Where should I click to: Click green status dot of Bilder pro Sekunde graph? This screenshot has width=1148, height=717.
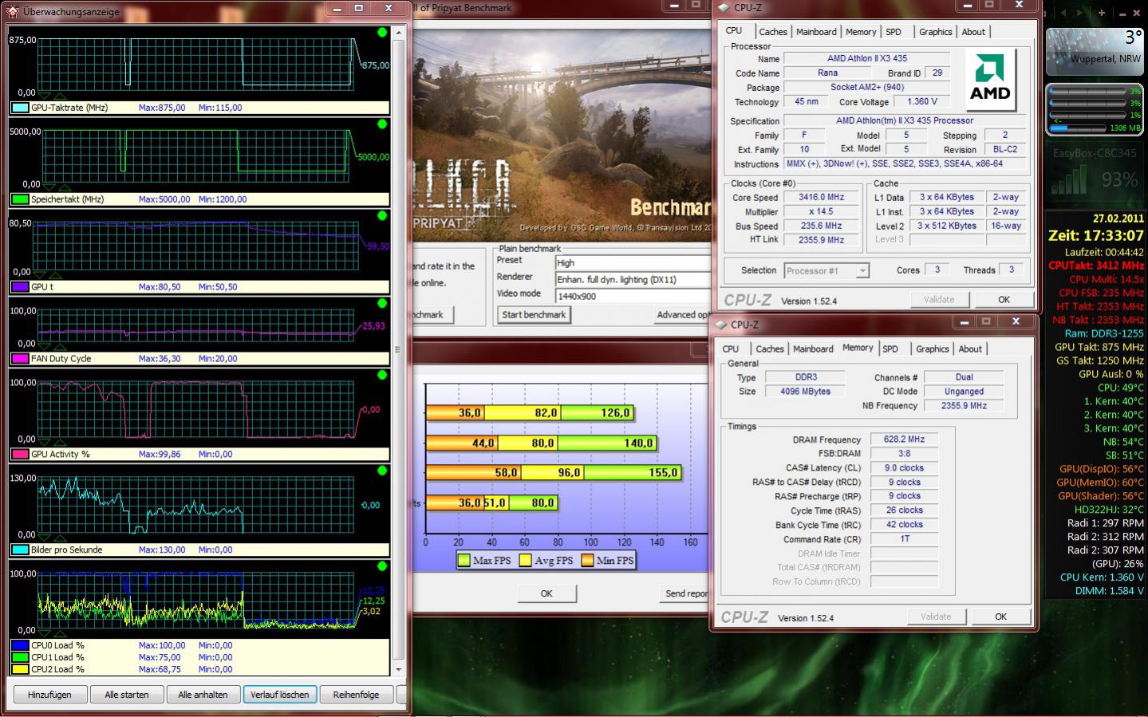pos(382,471)
